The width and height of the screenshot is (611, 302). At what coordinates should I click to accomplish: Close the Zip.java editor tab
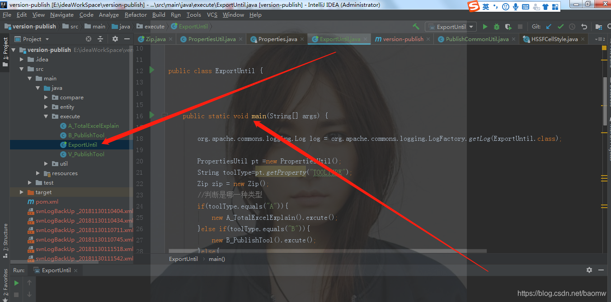point(171,39)
